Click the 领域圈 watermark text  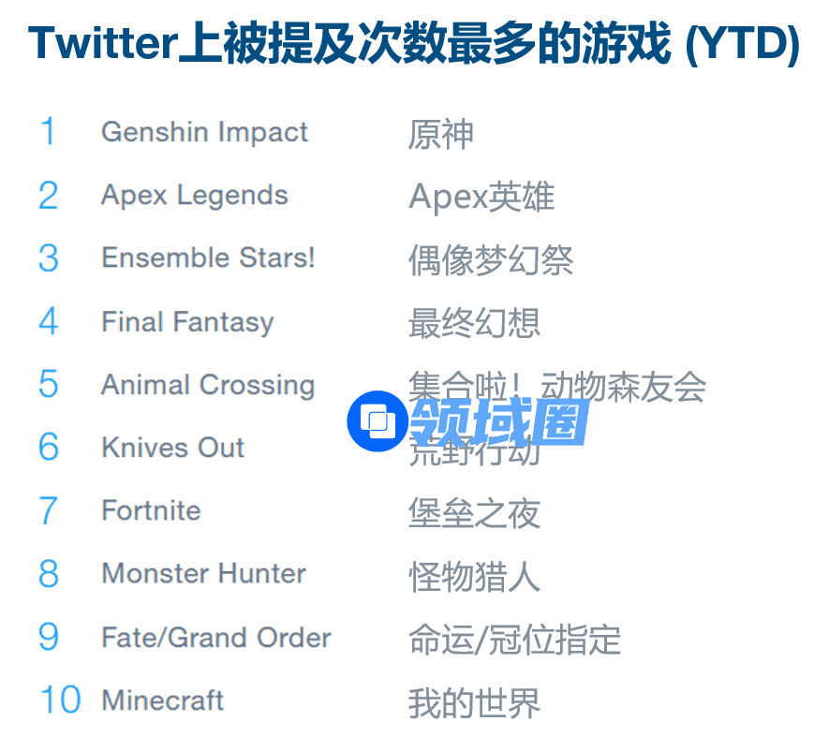coord(497,421)
